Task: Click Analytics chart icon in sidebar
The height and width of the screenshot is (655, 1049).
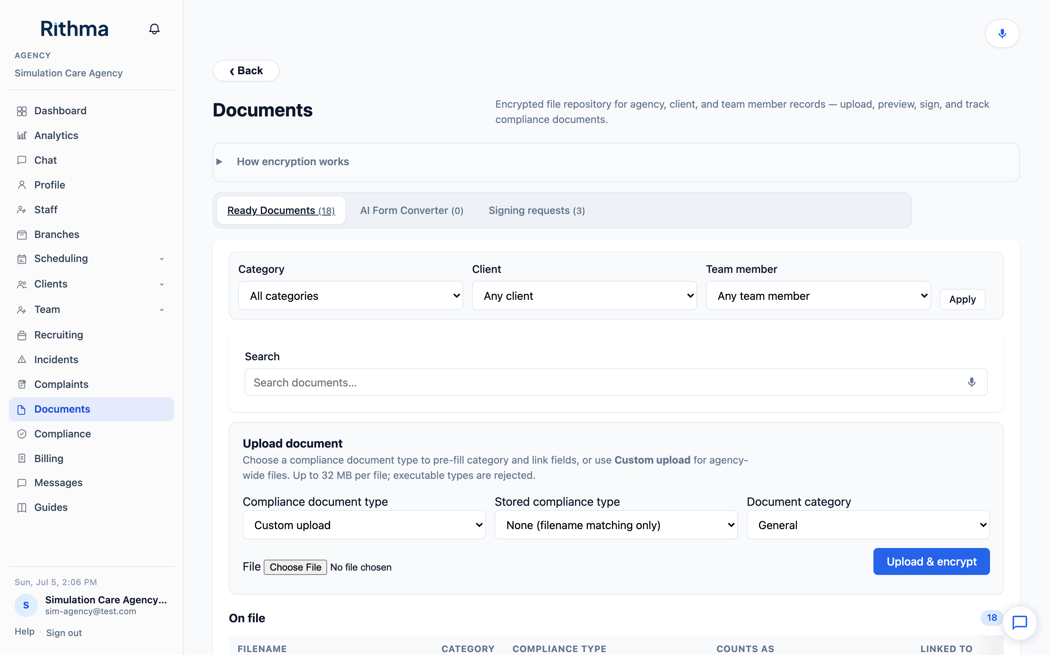Action: tap(22, 136)
